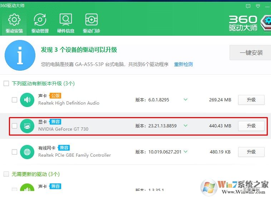Viewport: 271px width, 197px height.
Task: Click the 显卡 NVIDIA display icon
Action: 27,126
